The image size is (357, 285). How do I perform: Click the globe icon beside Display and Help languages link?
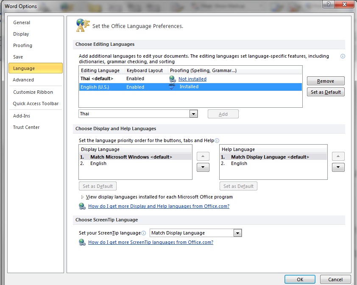tap(82, 206)
